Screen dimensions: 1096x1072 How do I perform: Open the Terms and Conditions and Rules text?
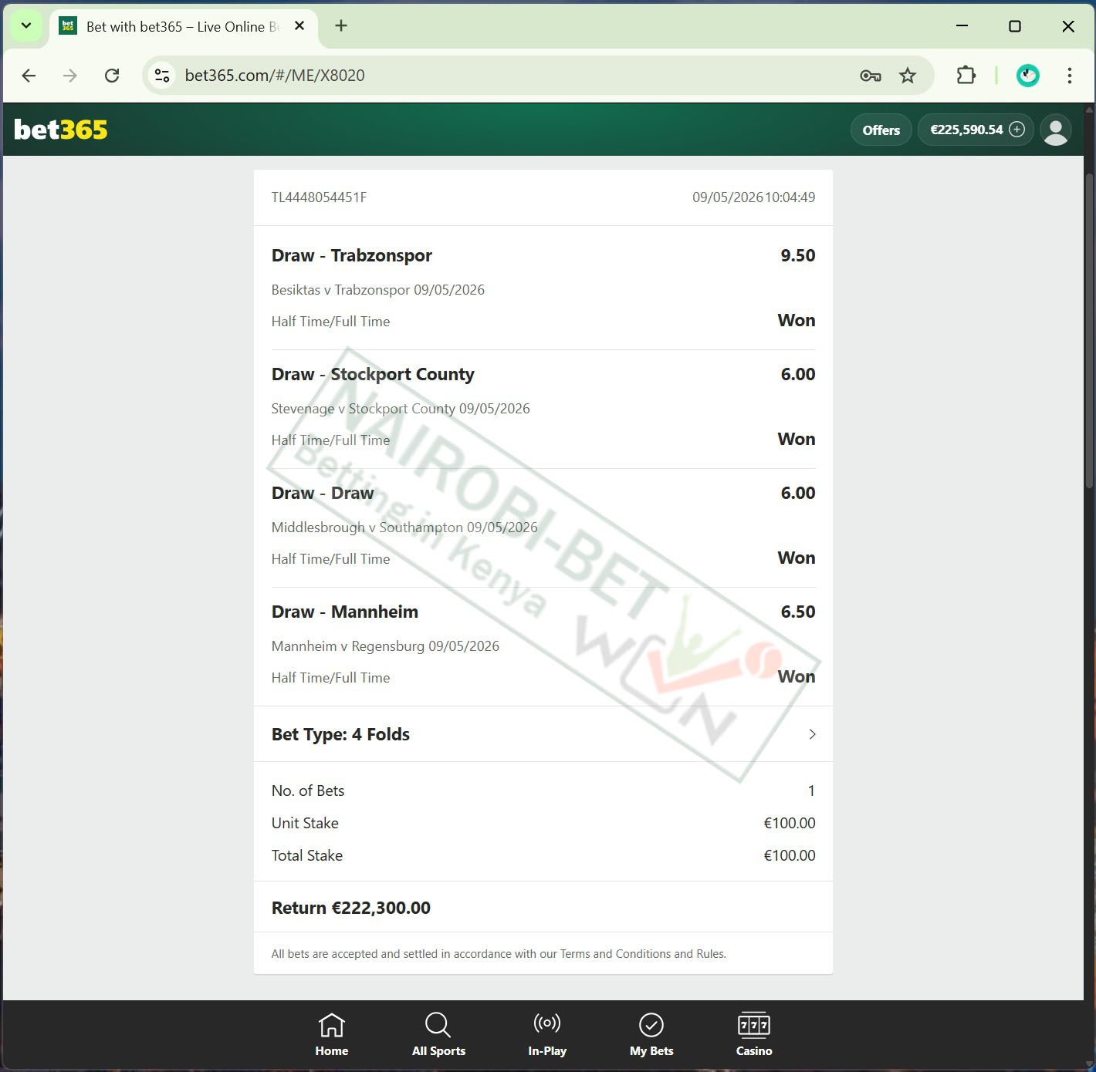[x=643, y=954]
